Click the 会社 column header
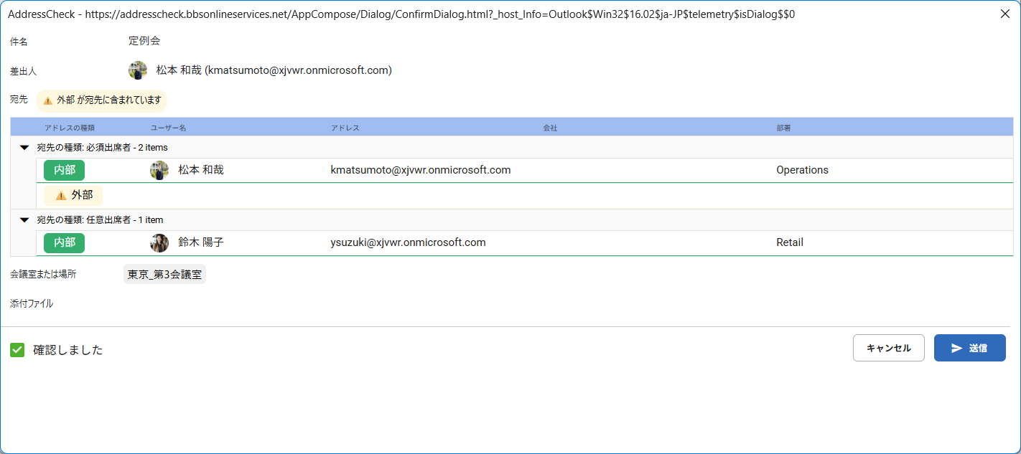Image resolution: width=1021 pixels, height=454 pixels. [550, 128]
